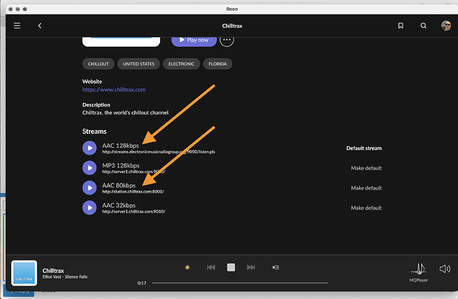Viewport: 458px width, 299px height.
Task: Open the search icon in header
Action: pyautogui.click(x=423, y=26)
